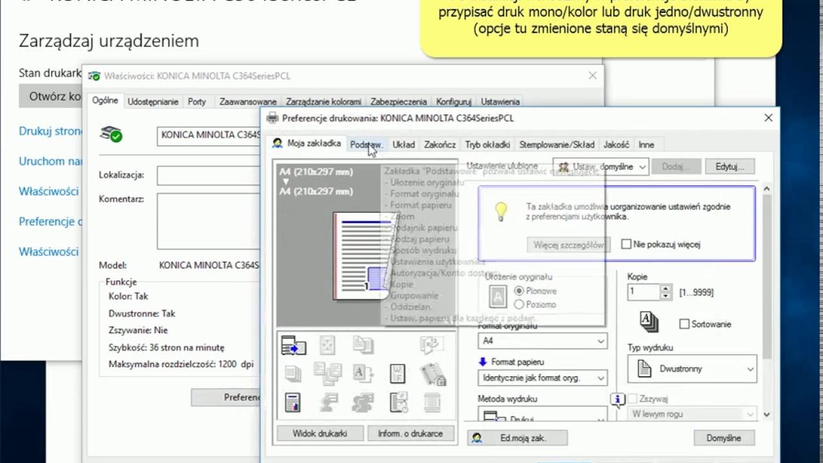Click the blue arrow icon by Format papieru

click(483, 362)
